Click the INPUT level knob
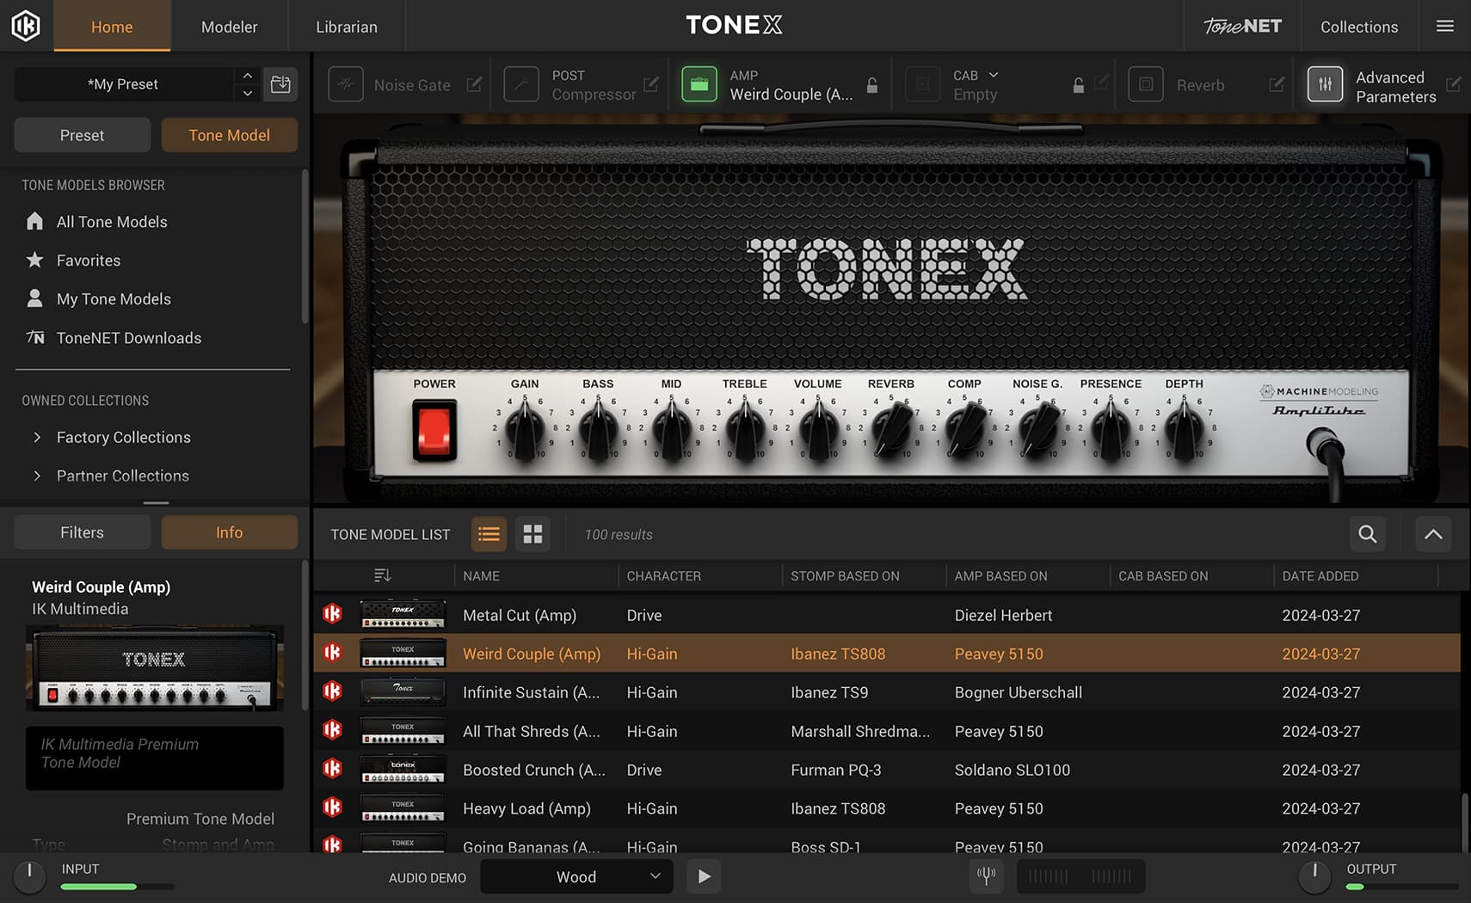 click(x=29, y=876)
